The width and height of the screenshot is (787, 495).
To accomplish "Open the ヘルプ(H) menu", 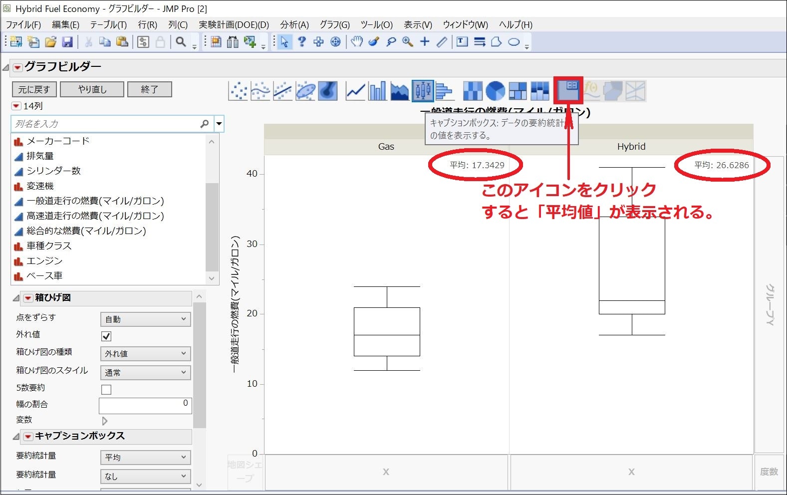I will pyautogui.click(x=516, y=24).
